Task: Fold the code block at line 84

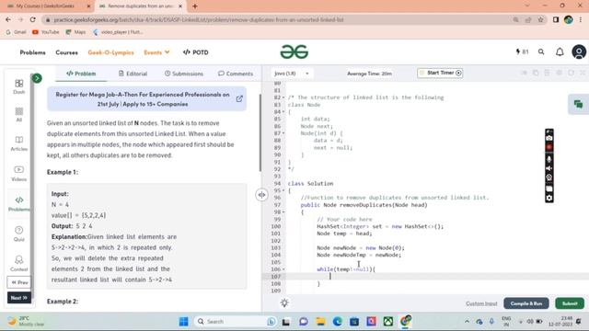Action: [x=283, y=112]
